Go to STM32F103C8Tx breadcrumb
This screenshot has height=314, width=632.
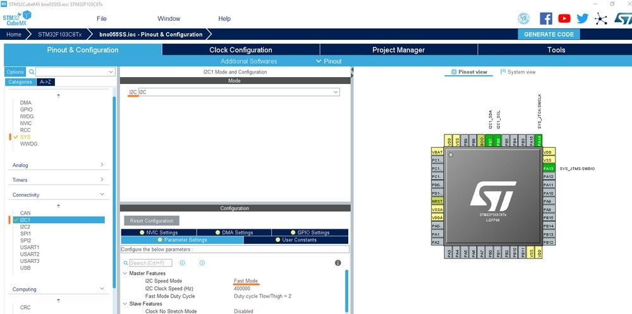coord(59,34)
